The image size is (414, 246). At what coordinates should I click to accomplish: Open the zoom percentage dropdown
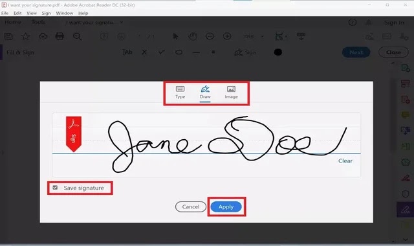[x=262, y=36]
